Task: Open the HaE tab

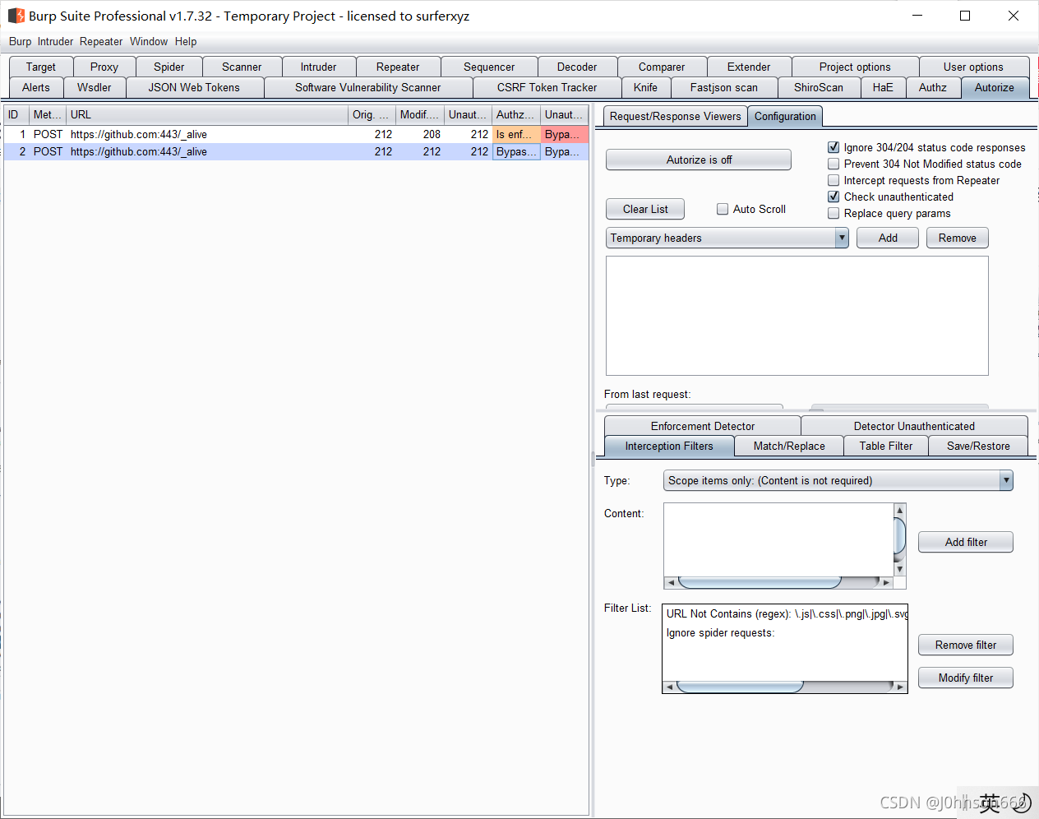Action: [x=883, y=87]
